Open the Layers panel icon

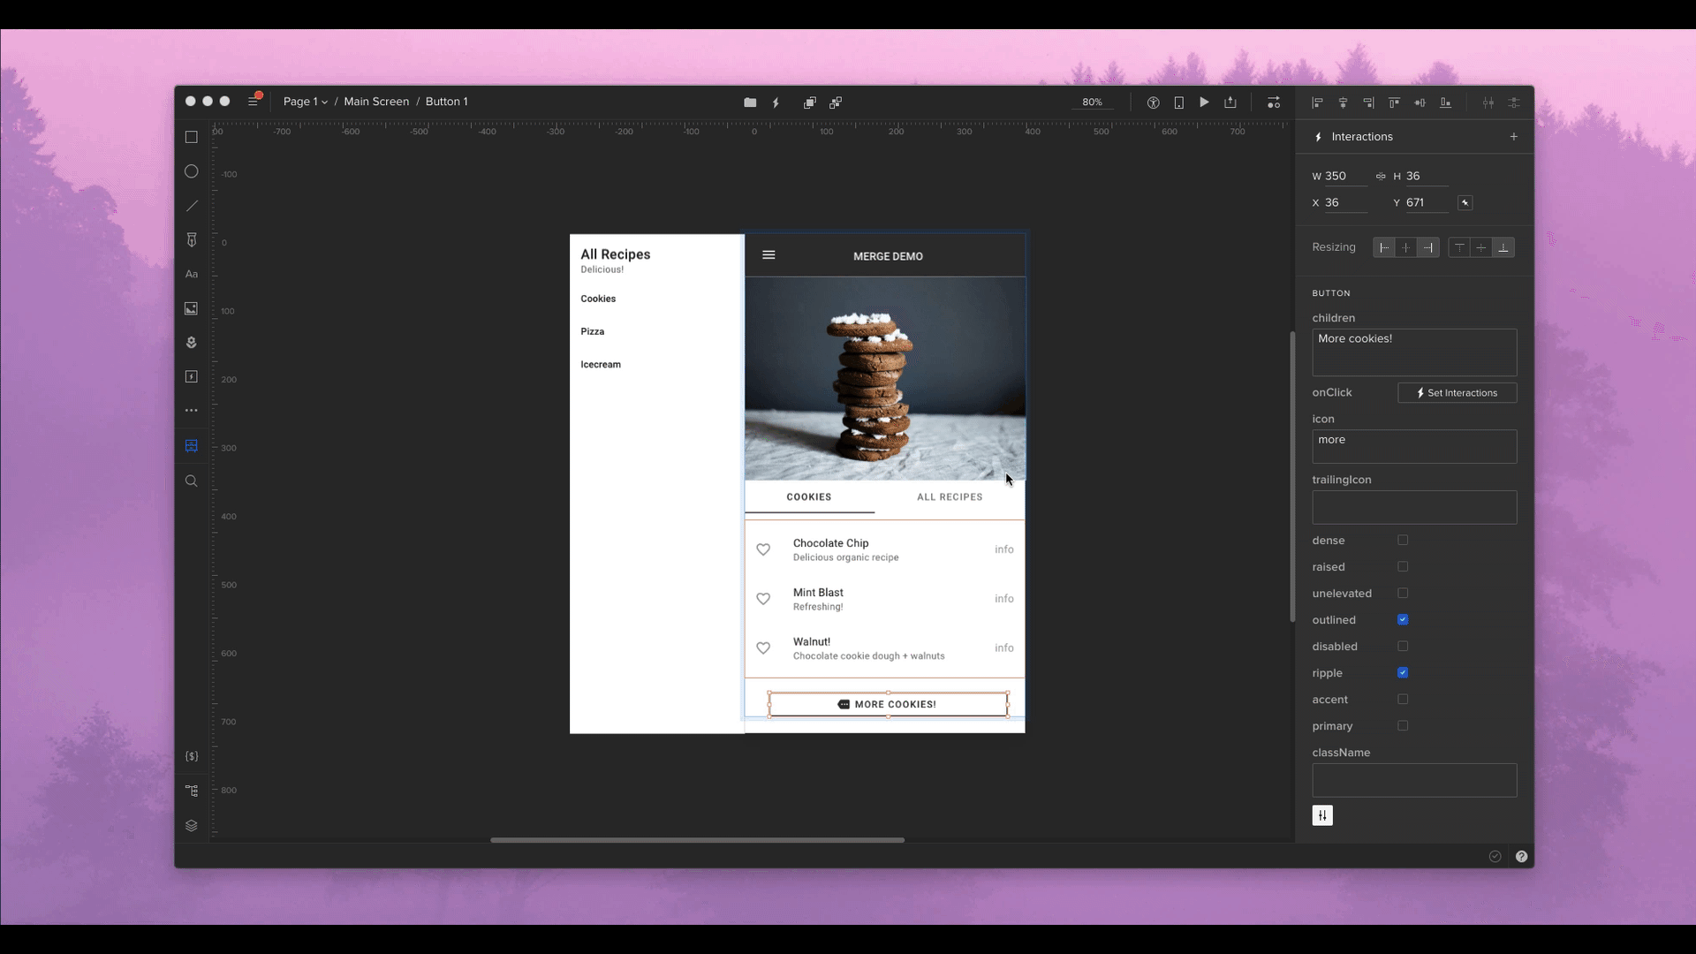pyautogui.click(x=191, y=826)
